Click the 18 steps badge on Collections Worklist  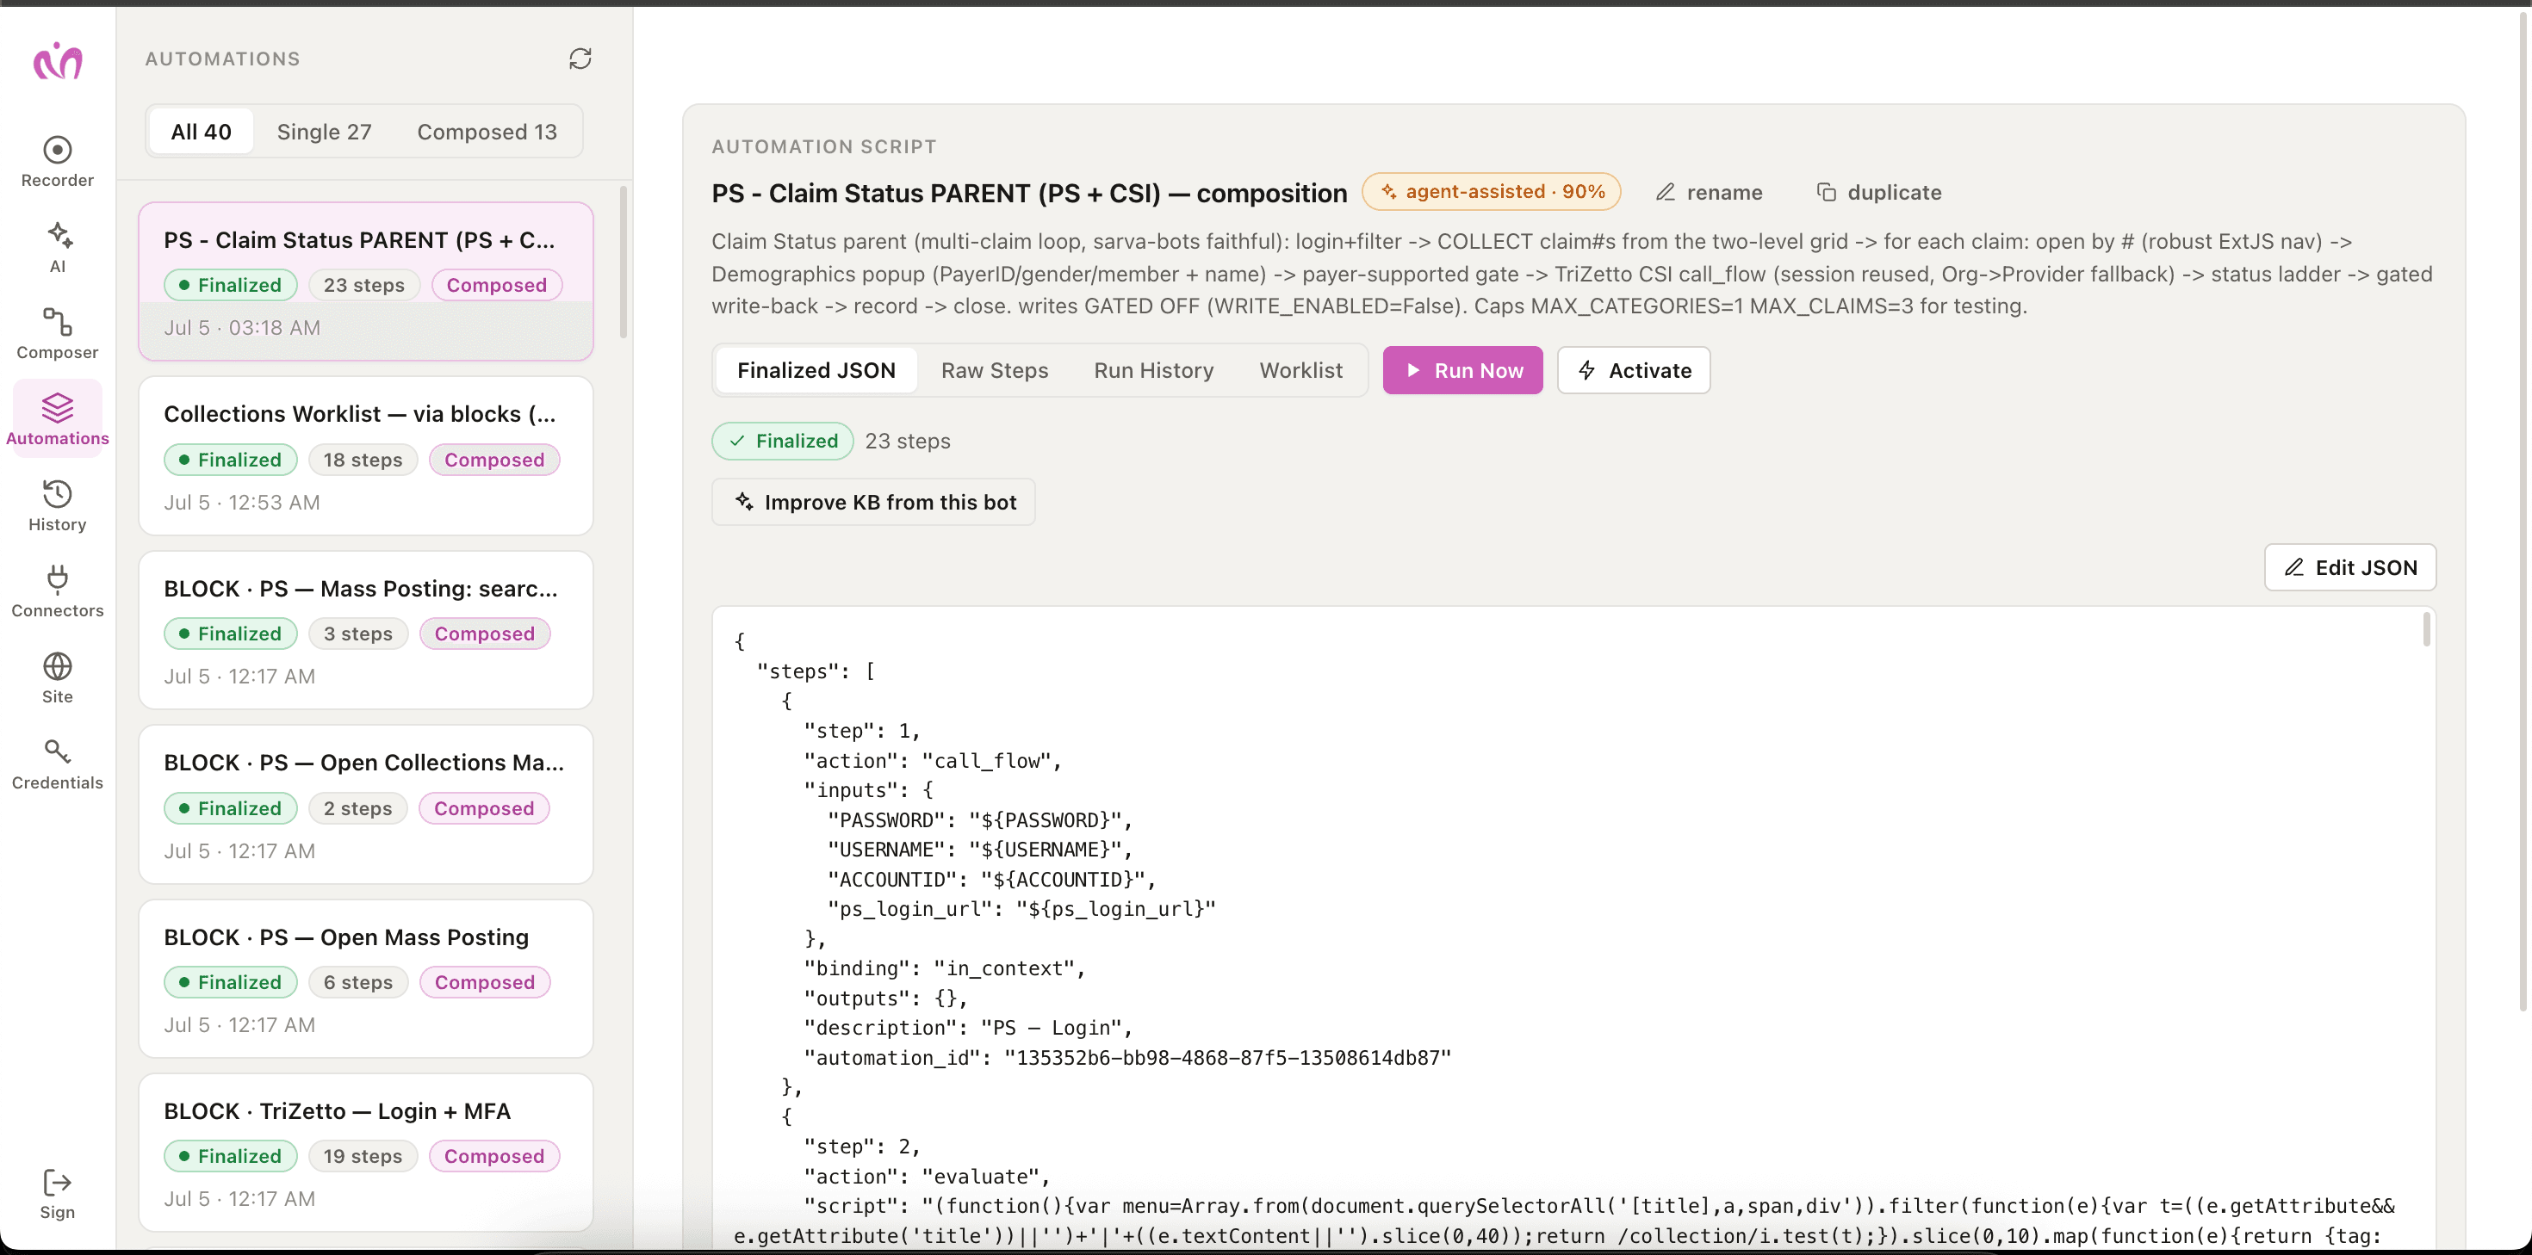[x=363, y=460]
